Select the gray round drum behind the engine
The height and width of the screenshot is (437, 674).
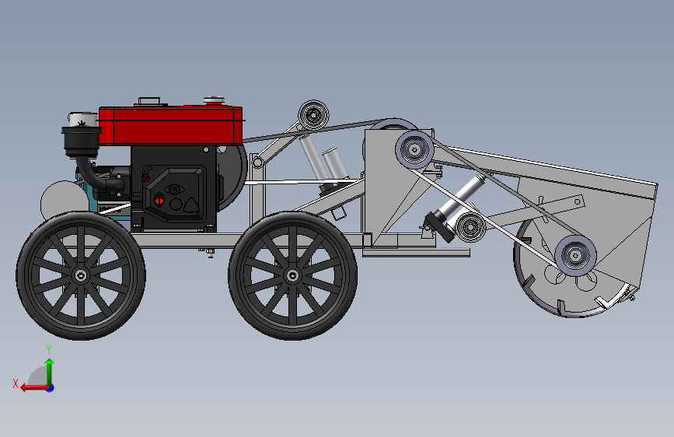click(65, 202)
